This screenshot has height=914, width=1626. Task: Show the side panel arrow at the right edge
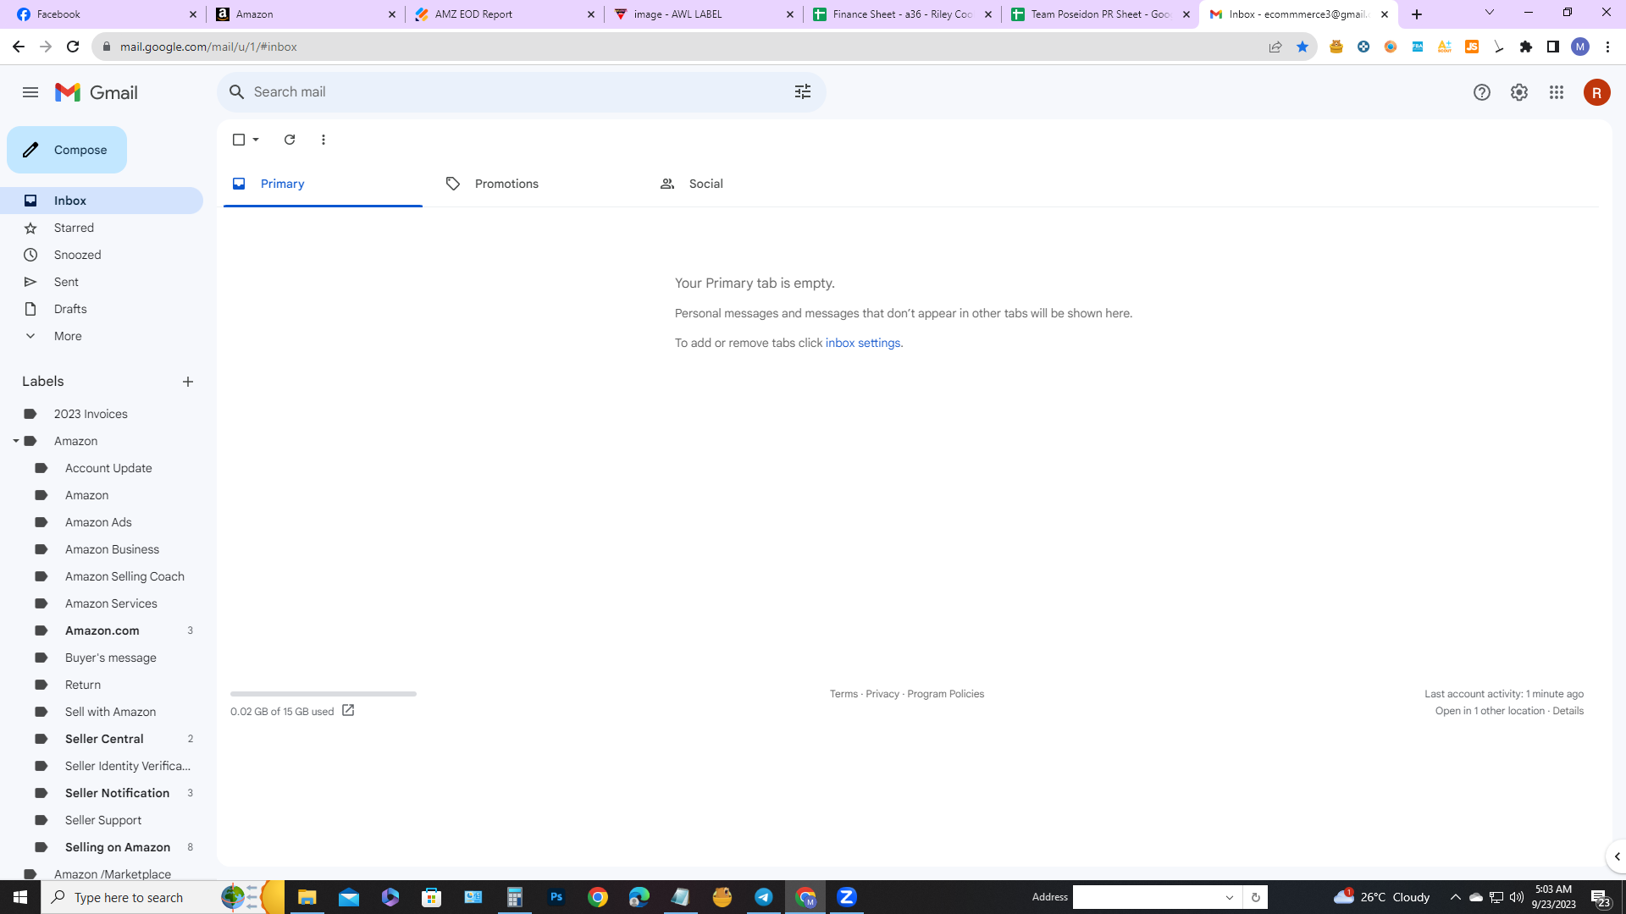[x=1617, y=856]
